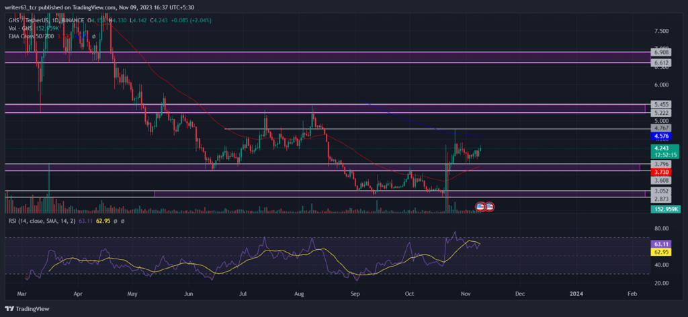
Task: Click the 3.608 price label
Action: pyautogui.click(x=661, y=180)
